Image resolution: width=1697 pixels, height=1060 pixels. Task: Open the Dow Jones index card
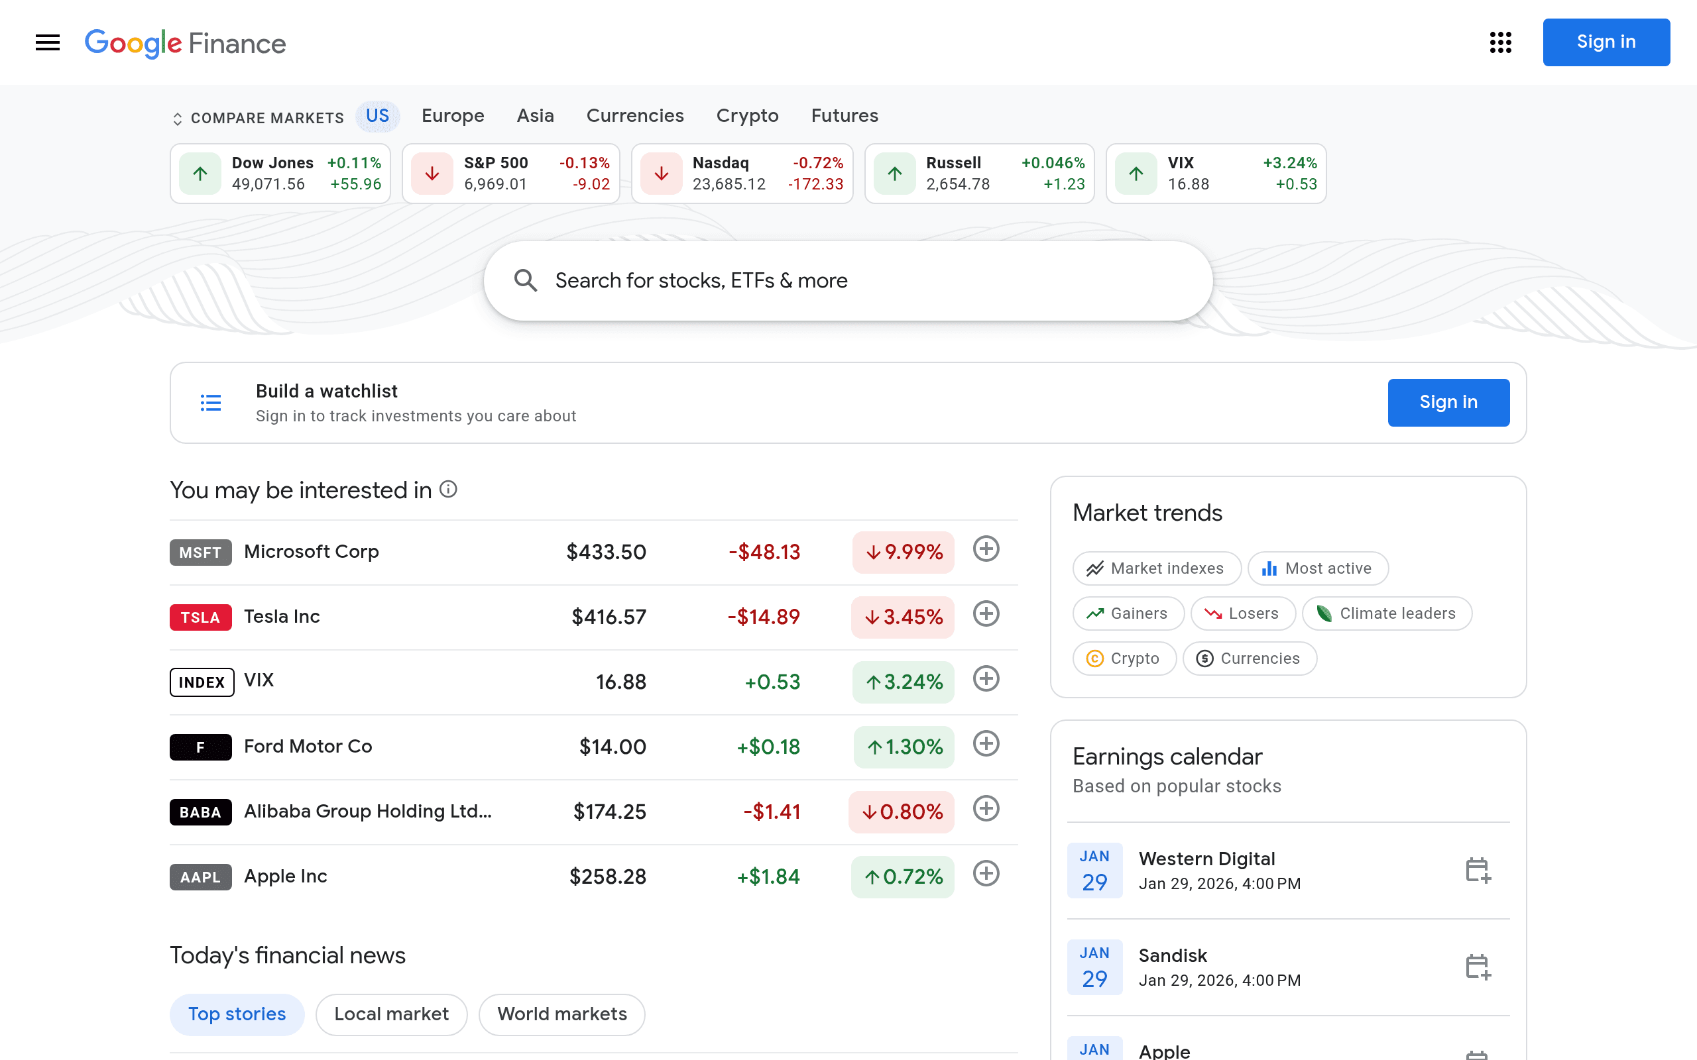pyautogui.click(x=280, y=173)
